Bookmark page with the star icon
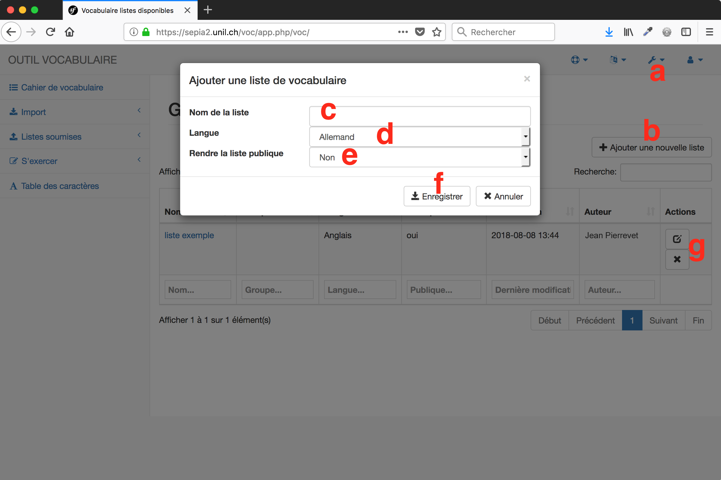 point(436,32)
